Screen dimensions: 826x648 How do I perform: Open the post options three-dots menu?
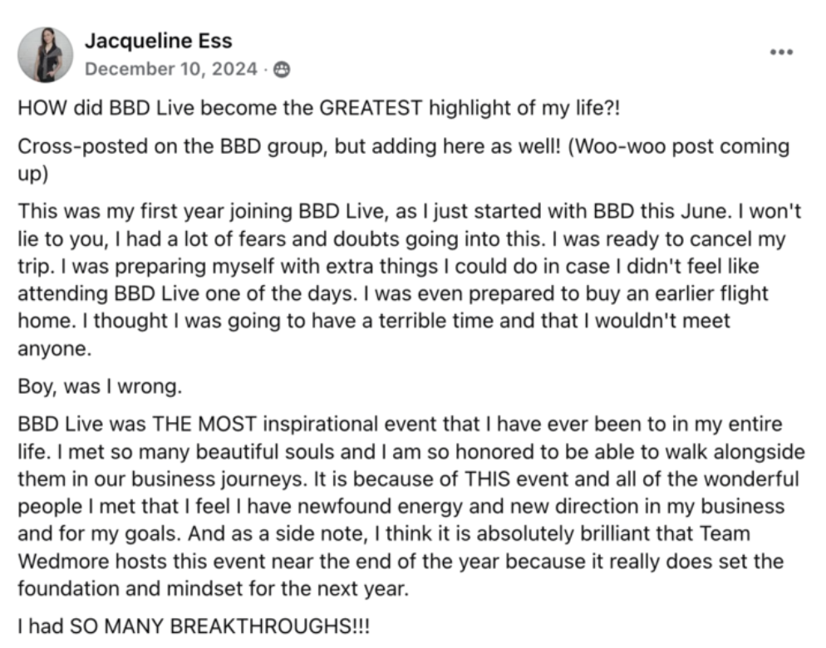click(x=781, y=52)
